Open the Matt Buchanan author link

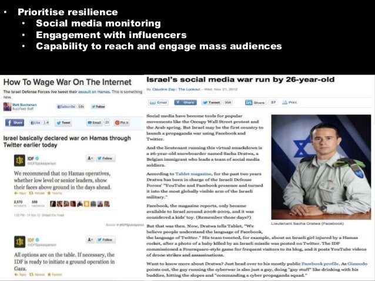coord(25,105)
